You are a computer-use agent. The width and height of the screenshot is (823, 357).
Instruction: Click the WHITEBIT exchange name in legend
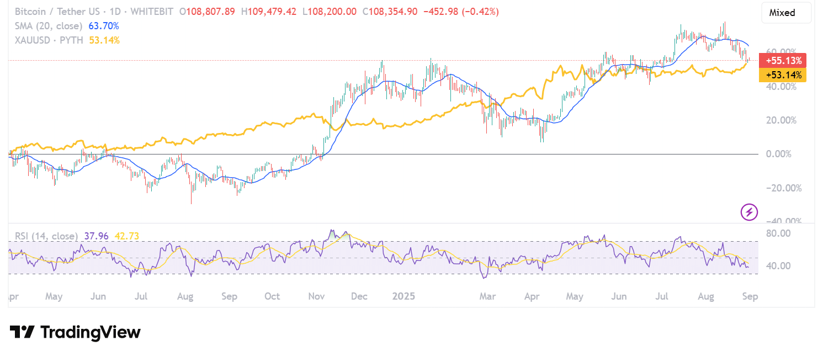tap(151, 11)
